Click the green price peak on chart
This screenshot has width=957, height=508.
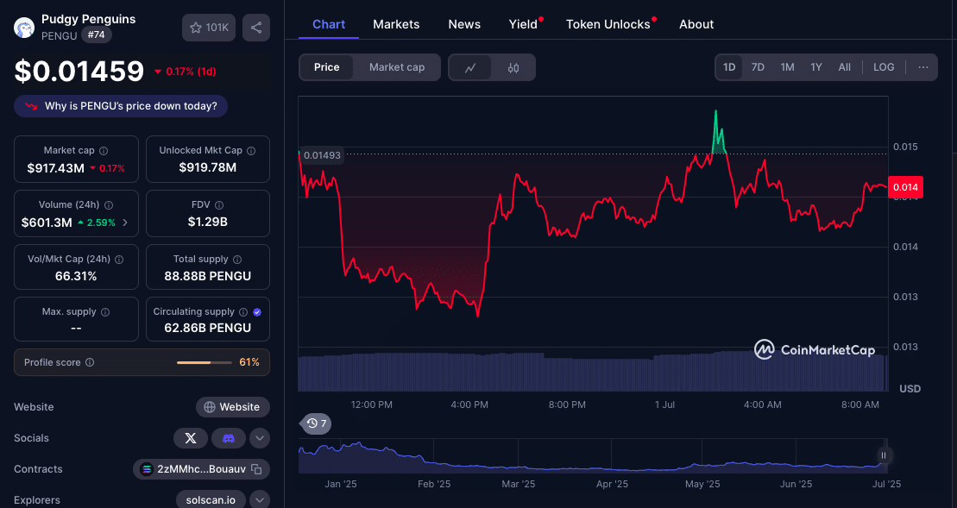pos(718,131)
